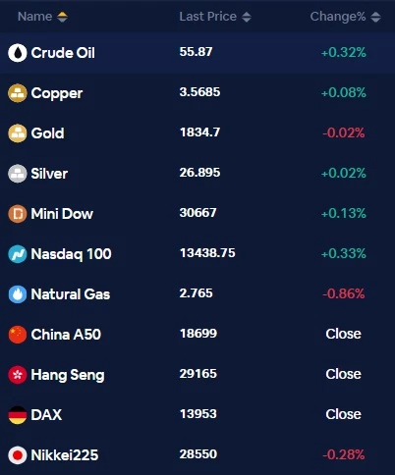
Task: Select the Gold last price 1834.7
Action: tap(199, 132)
